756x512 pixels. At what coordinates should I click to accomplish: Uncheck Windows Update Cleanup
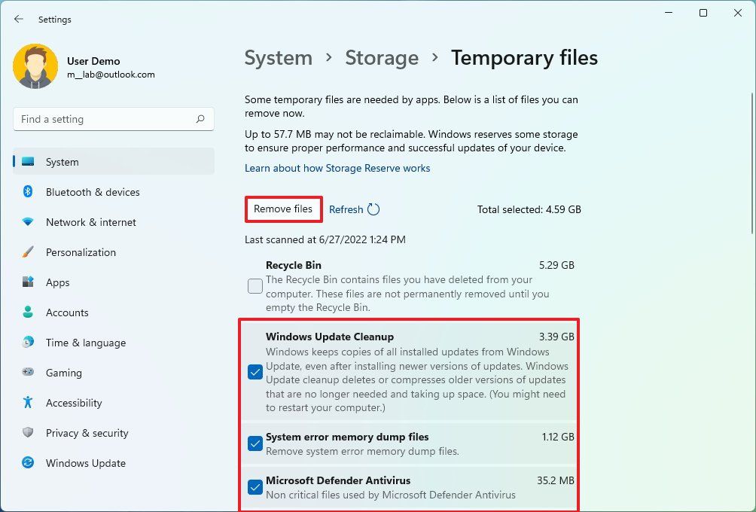click(255, 371)
